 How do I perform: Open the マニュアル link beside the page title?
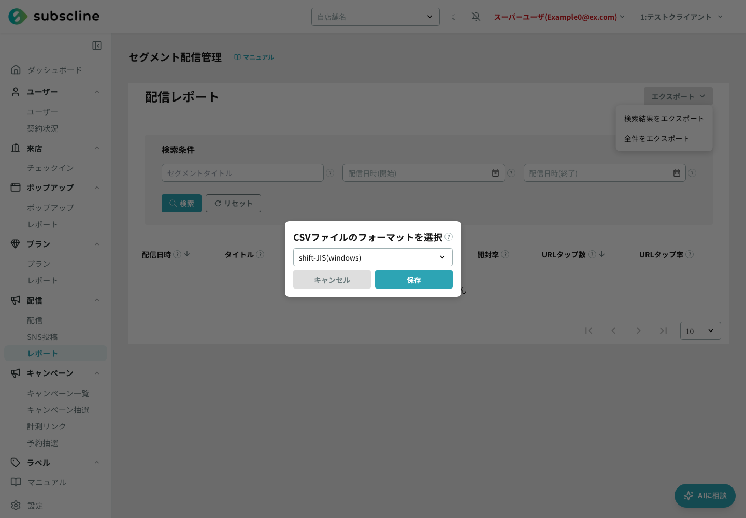(254, 57)
